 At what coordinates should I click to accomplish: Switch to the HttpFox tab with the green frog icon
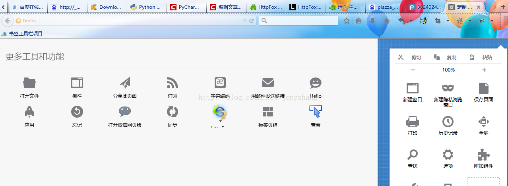pos(266,7)
